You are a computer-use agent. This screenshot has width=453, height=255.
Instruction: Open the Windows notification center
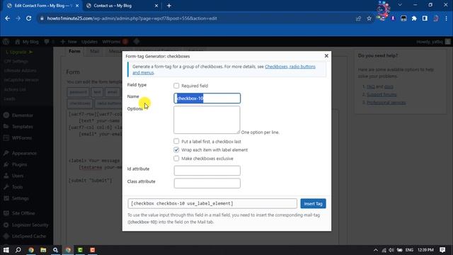(442, 250)
